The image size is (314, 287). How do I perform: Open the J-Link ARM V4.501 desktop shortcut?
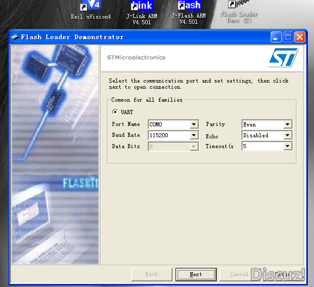142,12
